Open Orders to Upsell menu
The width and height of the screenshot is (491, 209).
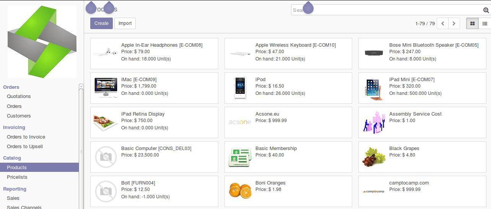pyautogui.click(x=25, y=147)
